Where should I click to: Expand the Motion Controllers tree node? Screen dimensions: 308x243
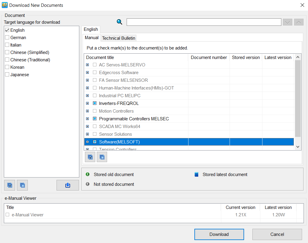(88, 111)
